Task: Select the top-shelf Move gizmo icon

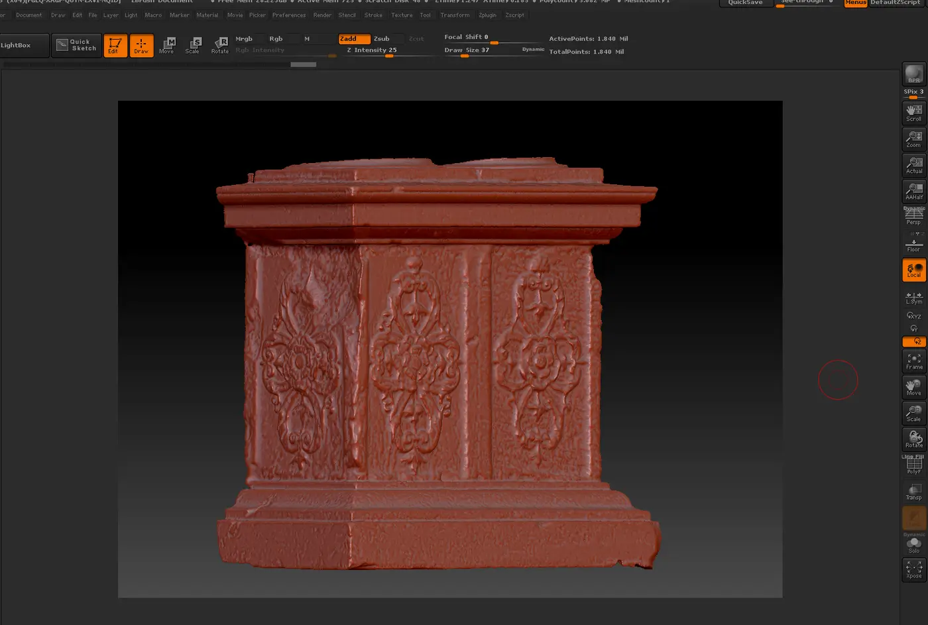Action: pyautogui.click(x=167, y=45)
